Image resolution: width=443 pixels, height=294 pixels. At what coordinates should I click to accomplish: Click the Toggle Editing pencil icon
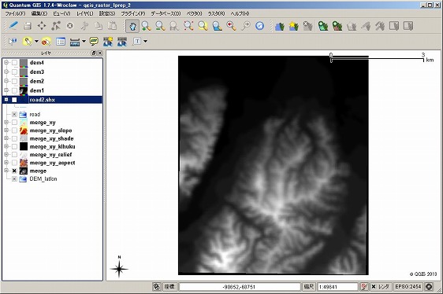click(13, 26)
